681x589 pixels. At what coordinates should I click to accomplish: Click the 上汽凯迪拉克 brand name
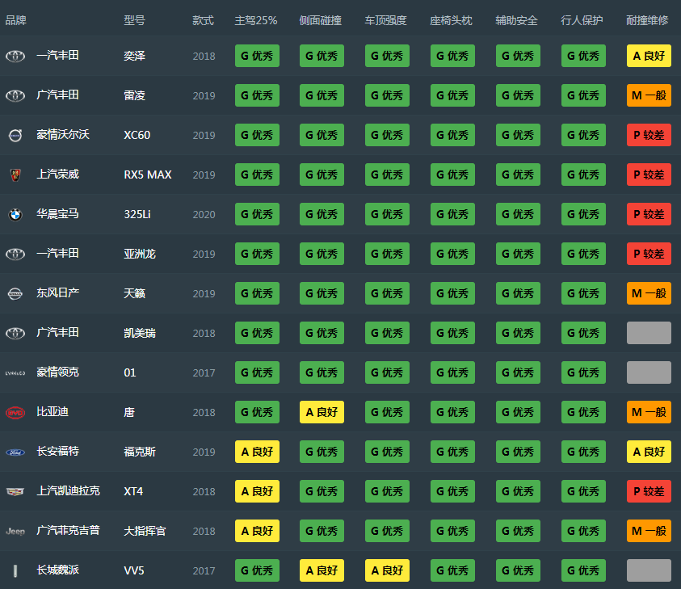[68, 491]
